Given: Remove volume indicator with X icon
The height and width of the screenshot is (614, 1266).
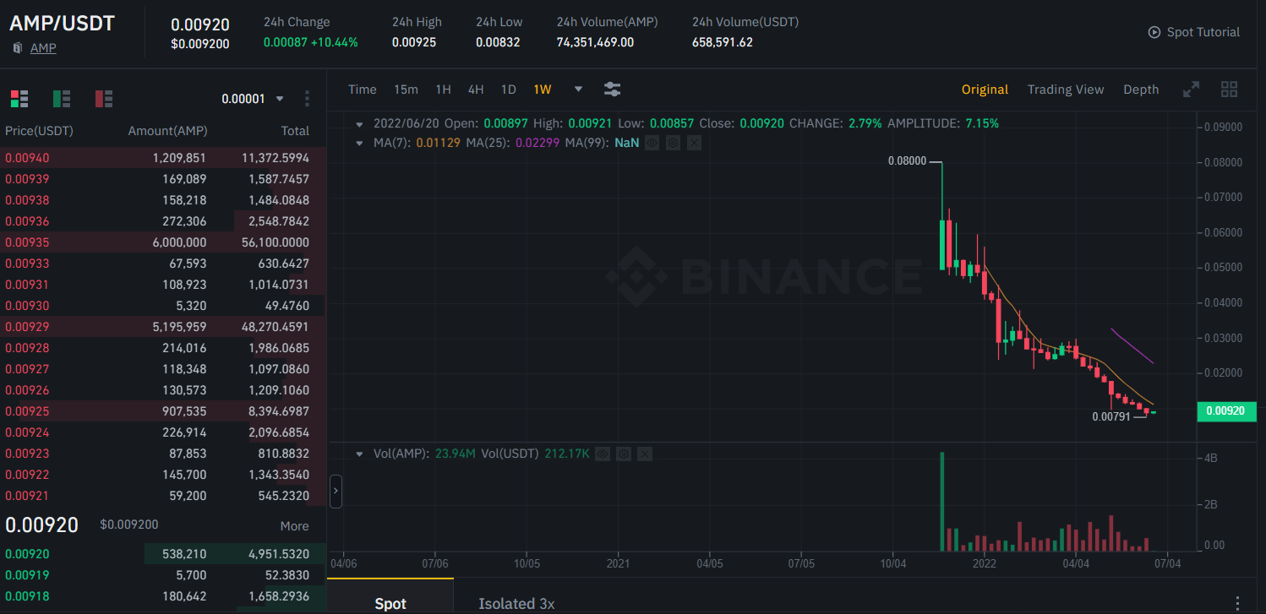Looking at the screenshot, I should [645, 454].
